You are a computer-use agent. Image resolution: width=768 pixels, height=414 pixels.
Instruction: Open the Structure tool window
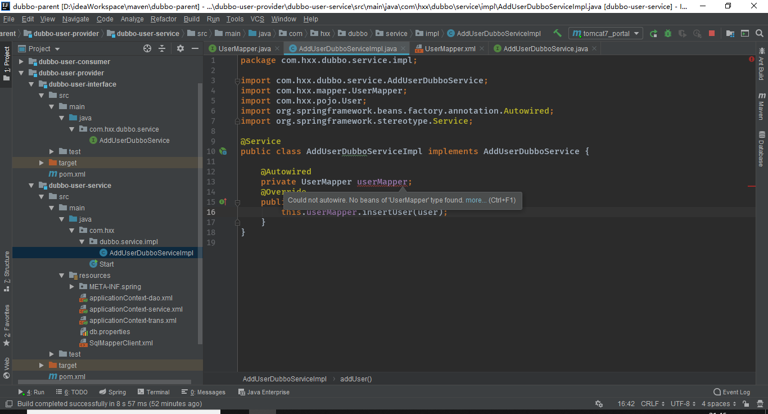click(7, 271)
